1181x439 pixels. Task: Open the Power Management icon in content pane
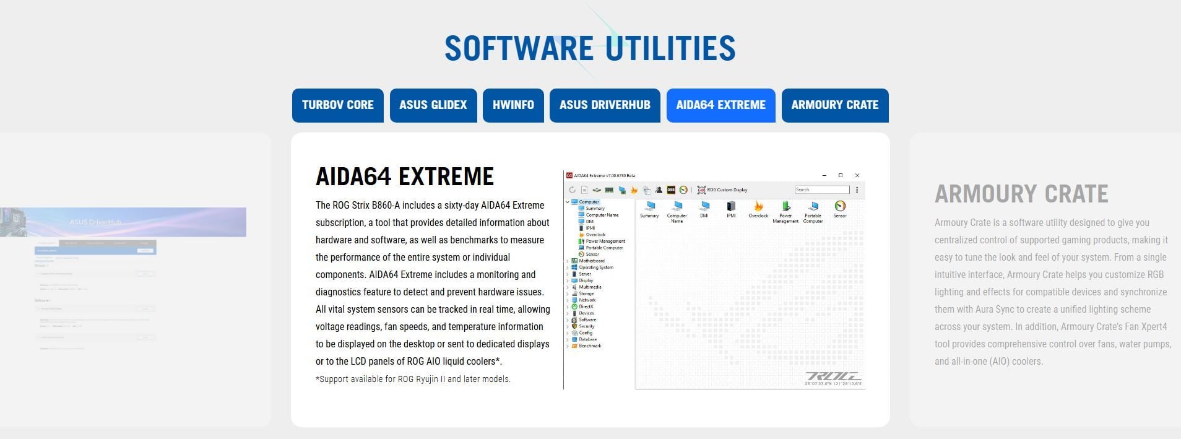[785, 207]
